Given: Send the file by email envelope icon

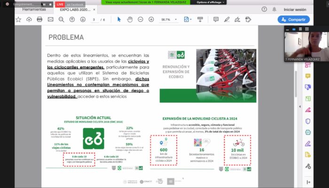Looking at the screenshot, I should (50, 20).
